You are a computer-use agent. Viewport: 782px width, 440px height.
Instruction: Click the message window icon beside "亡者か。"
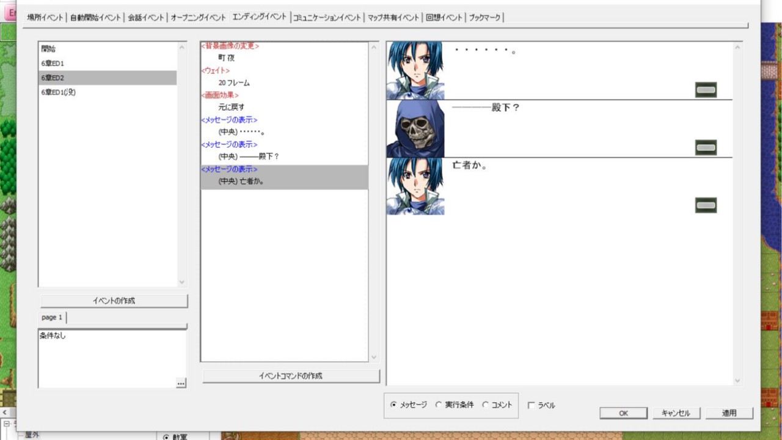pos(705,205)
